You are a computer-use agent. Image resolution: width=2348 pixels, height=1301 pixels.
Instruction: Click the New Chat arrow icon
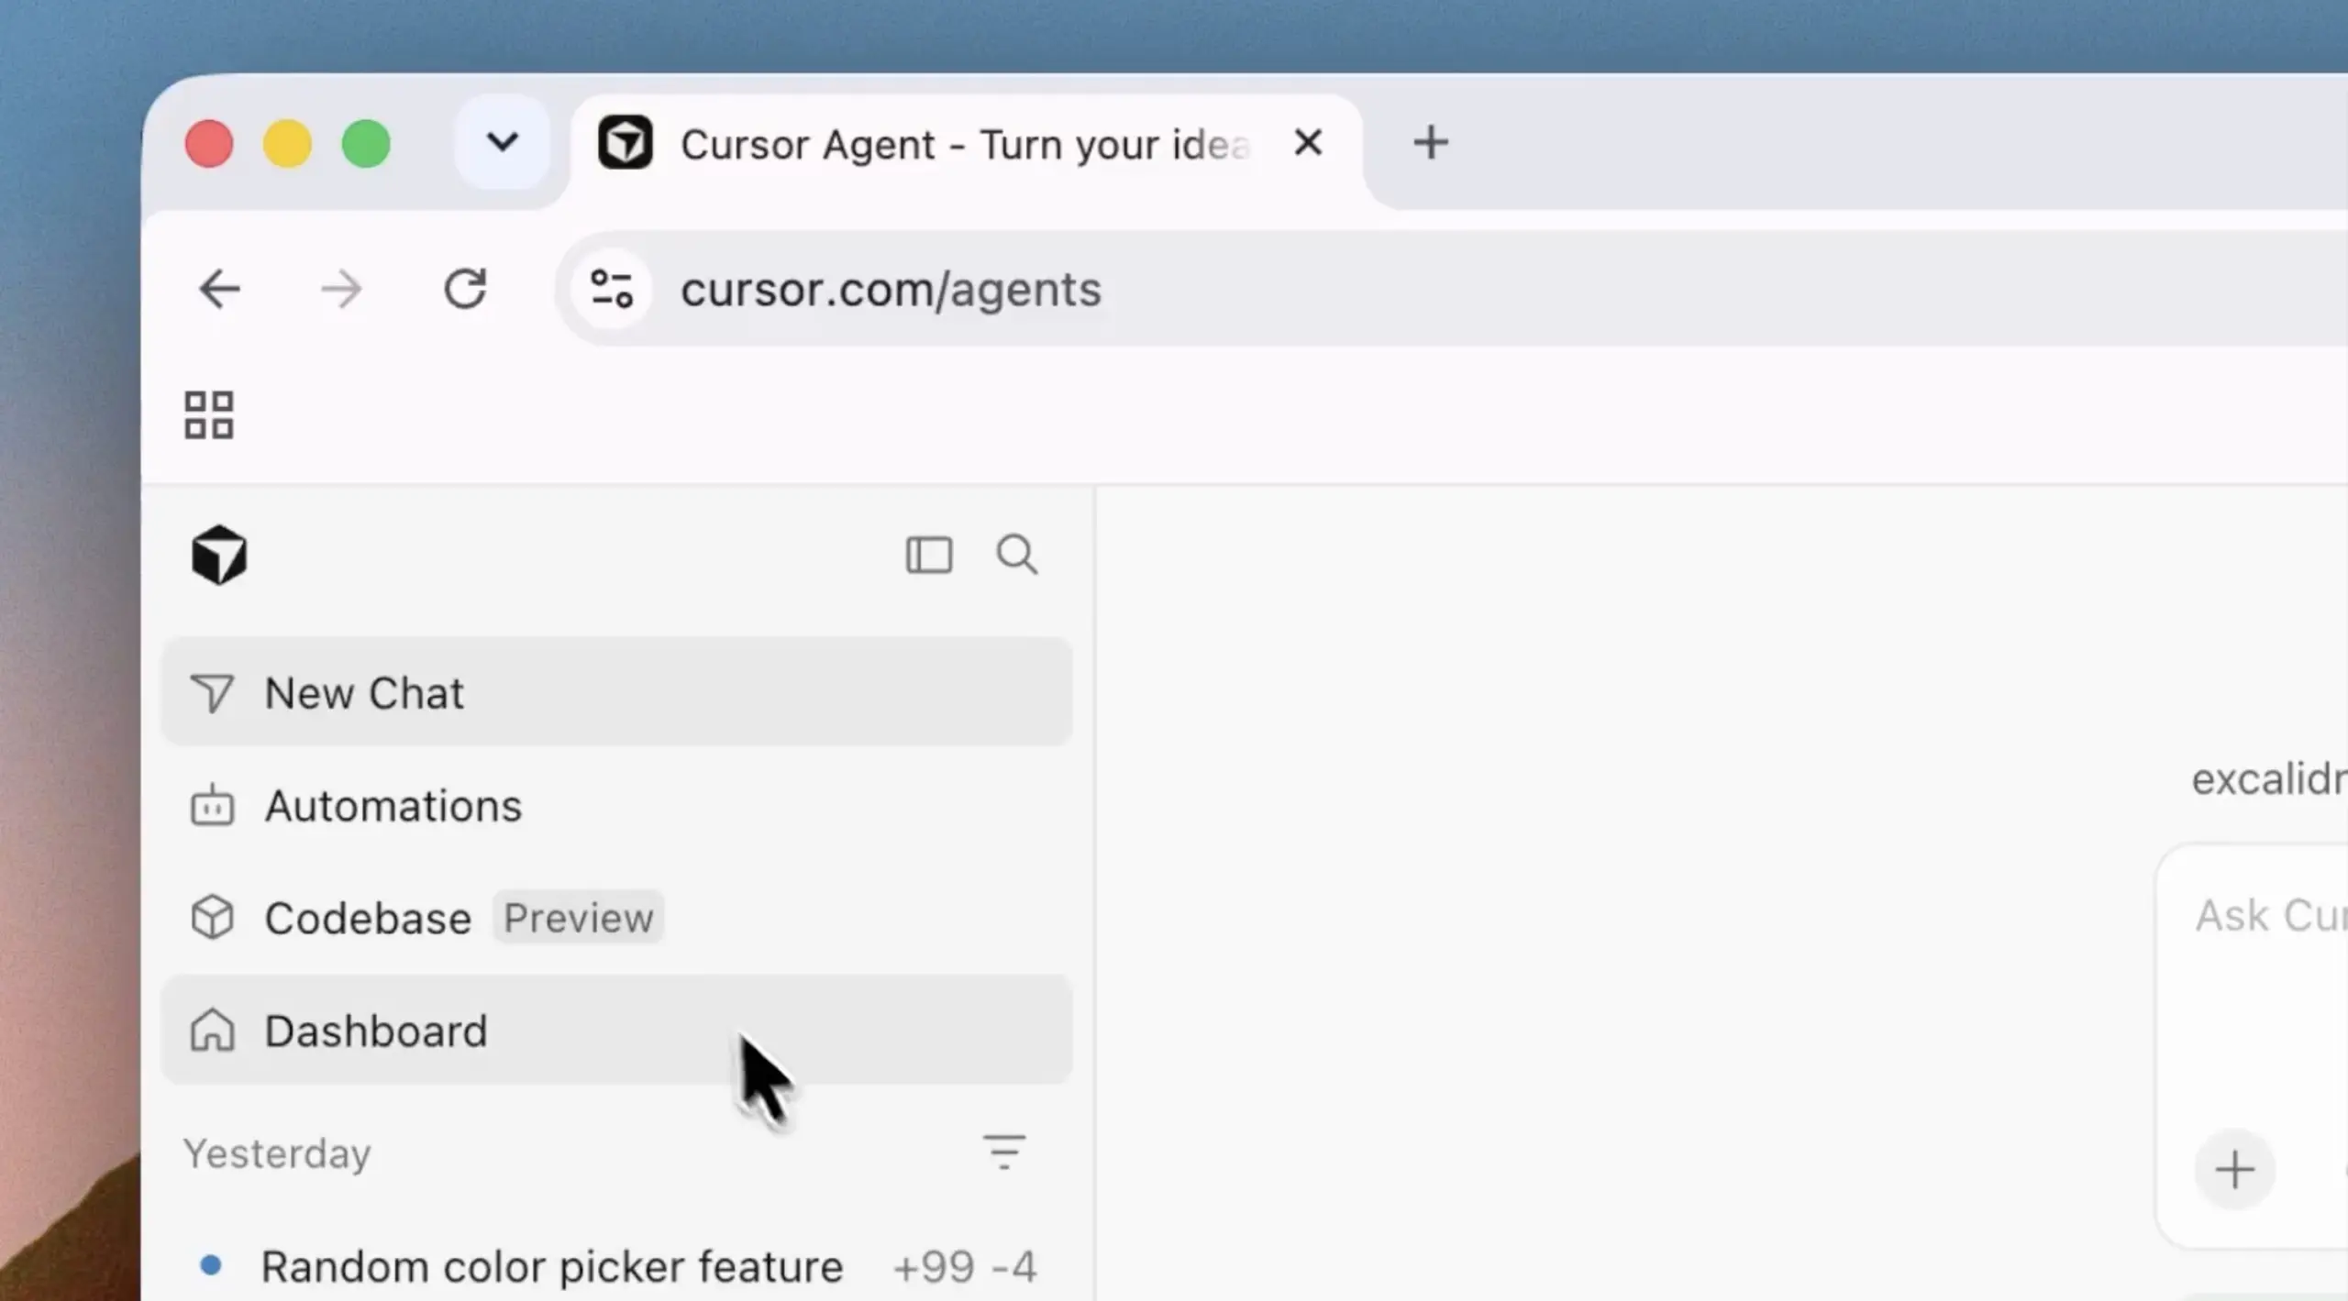click(x=212, y=693)
